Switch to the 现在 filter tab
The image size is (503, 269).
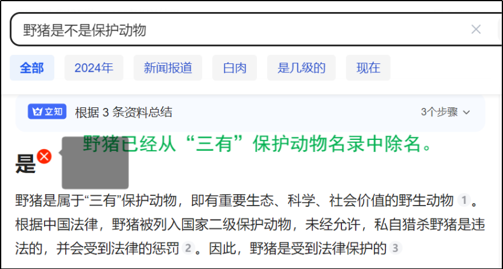click(x=368, y=68)
